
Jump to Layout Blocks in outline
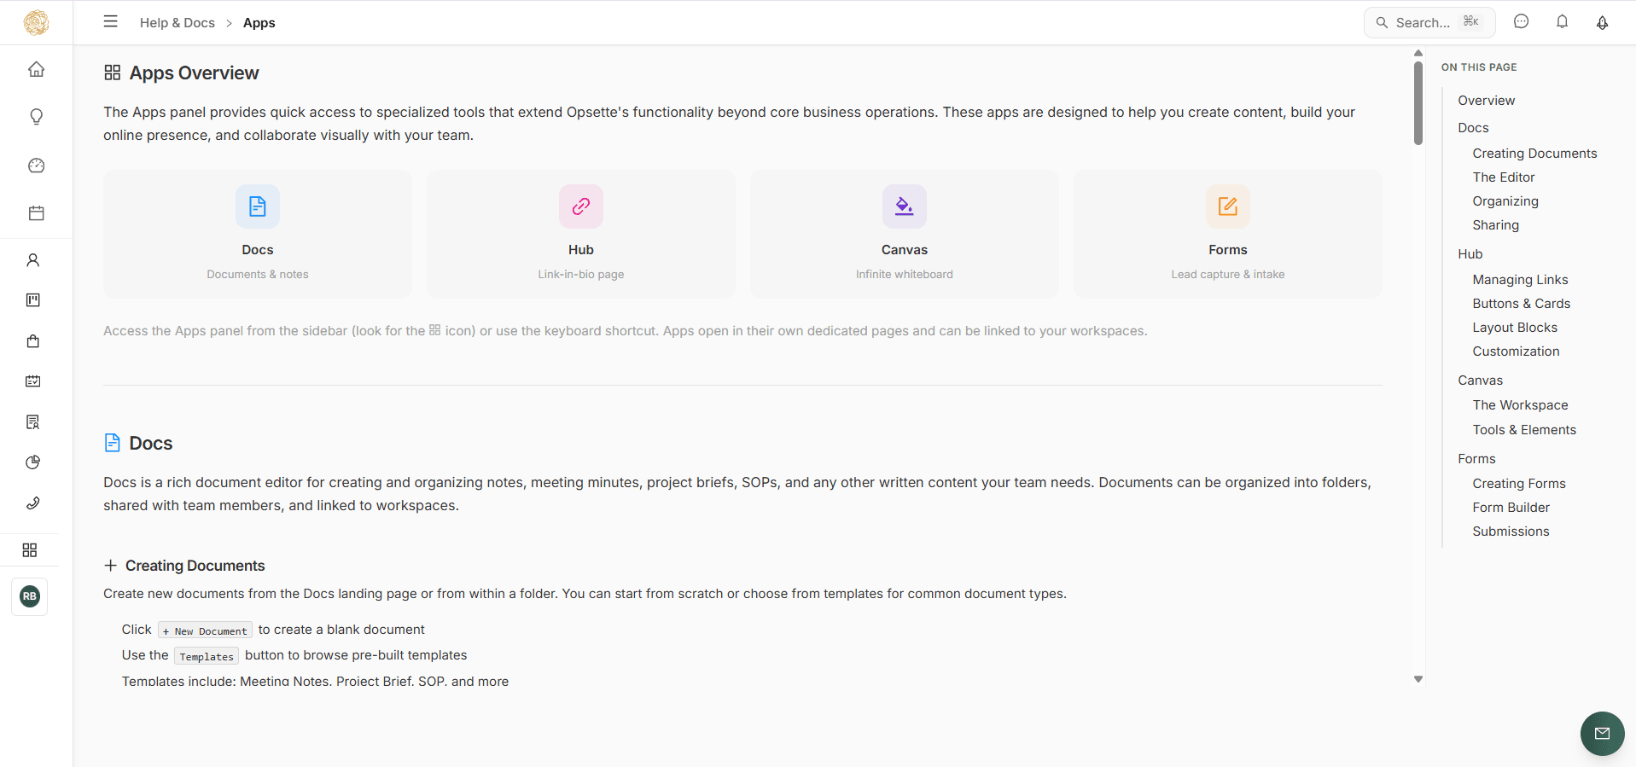click(1515, 328)
